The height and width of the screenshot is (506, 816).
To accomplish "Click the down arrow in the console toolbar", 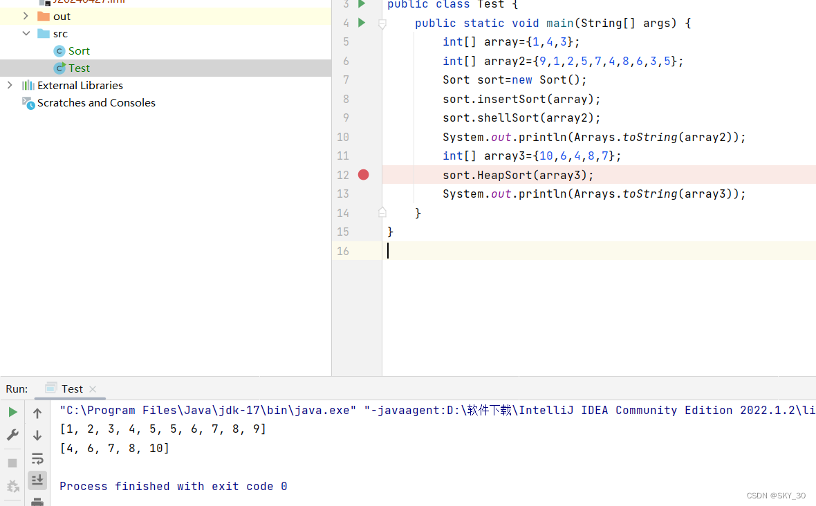I will [x=37, y=435].
